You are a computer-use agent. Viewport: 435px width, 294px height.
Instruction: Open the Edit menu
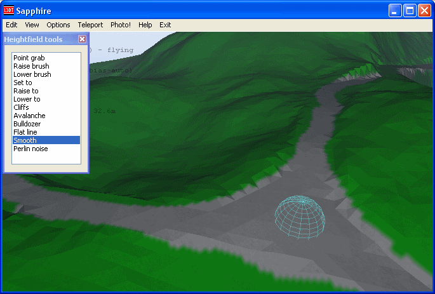pyautogui.click(x=11, y=25)
